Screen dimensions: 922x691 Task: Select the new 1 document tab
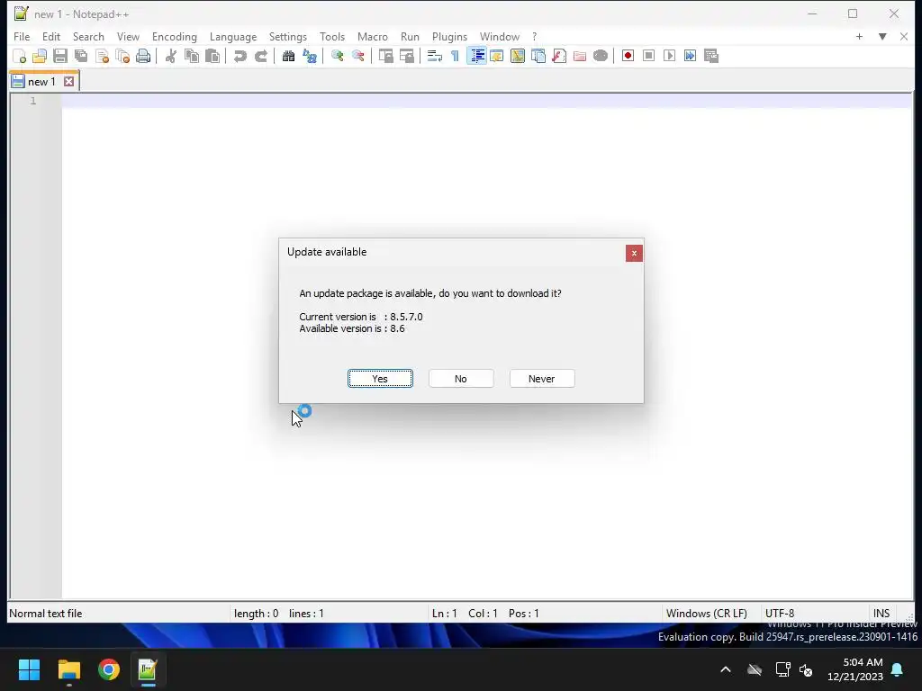[x=41, y=82]
